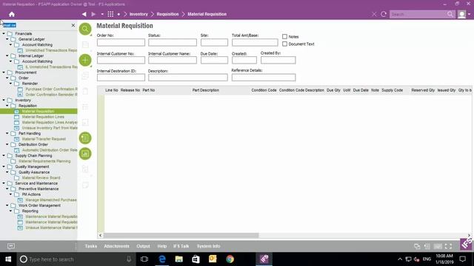
Task: Open Material Requisition Lines in navigator
Action: [43, 117]
